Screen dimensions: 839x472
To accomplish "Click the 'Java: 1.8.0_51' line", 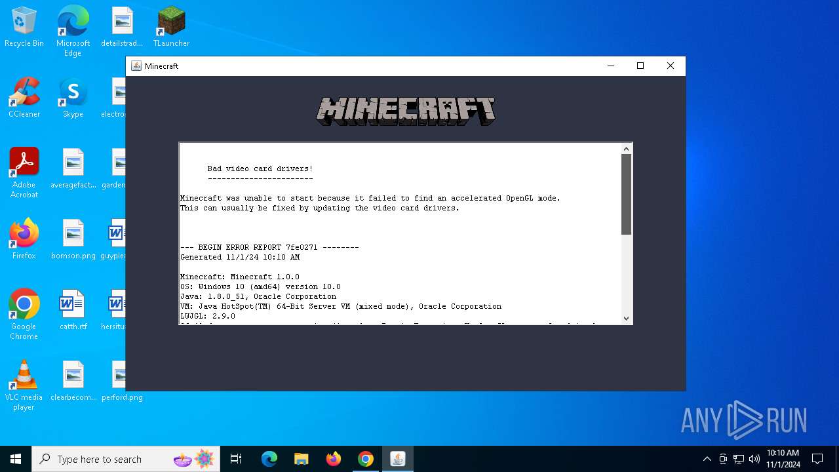I will 258,296.
